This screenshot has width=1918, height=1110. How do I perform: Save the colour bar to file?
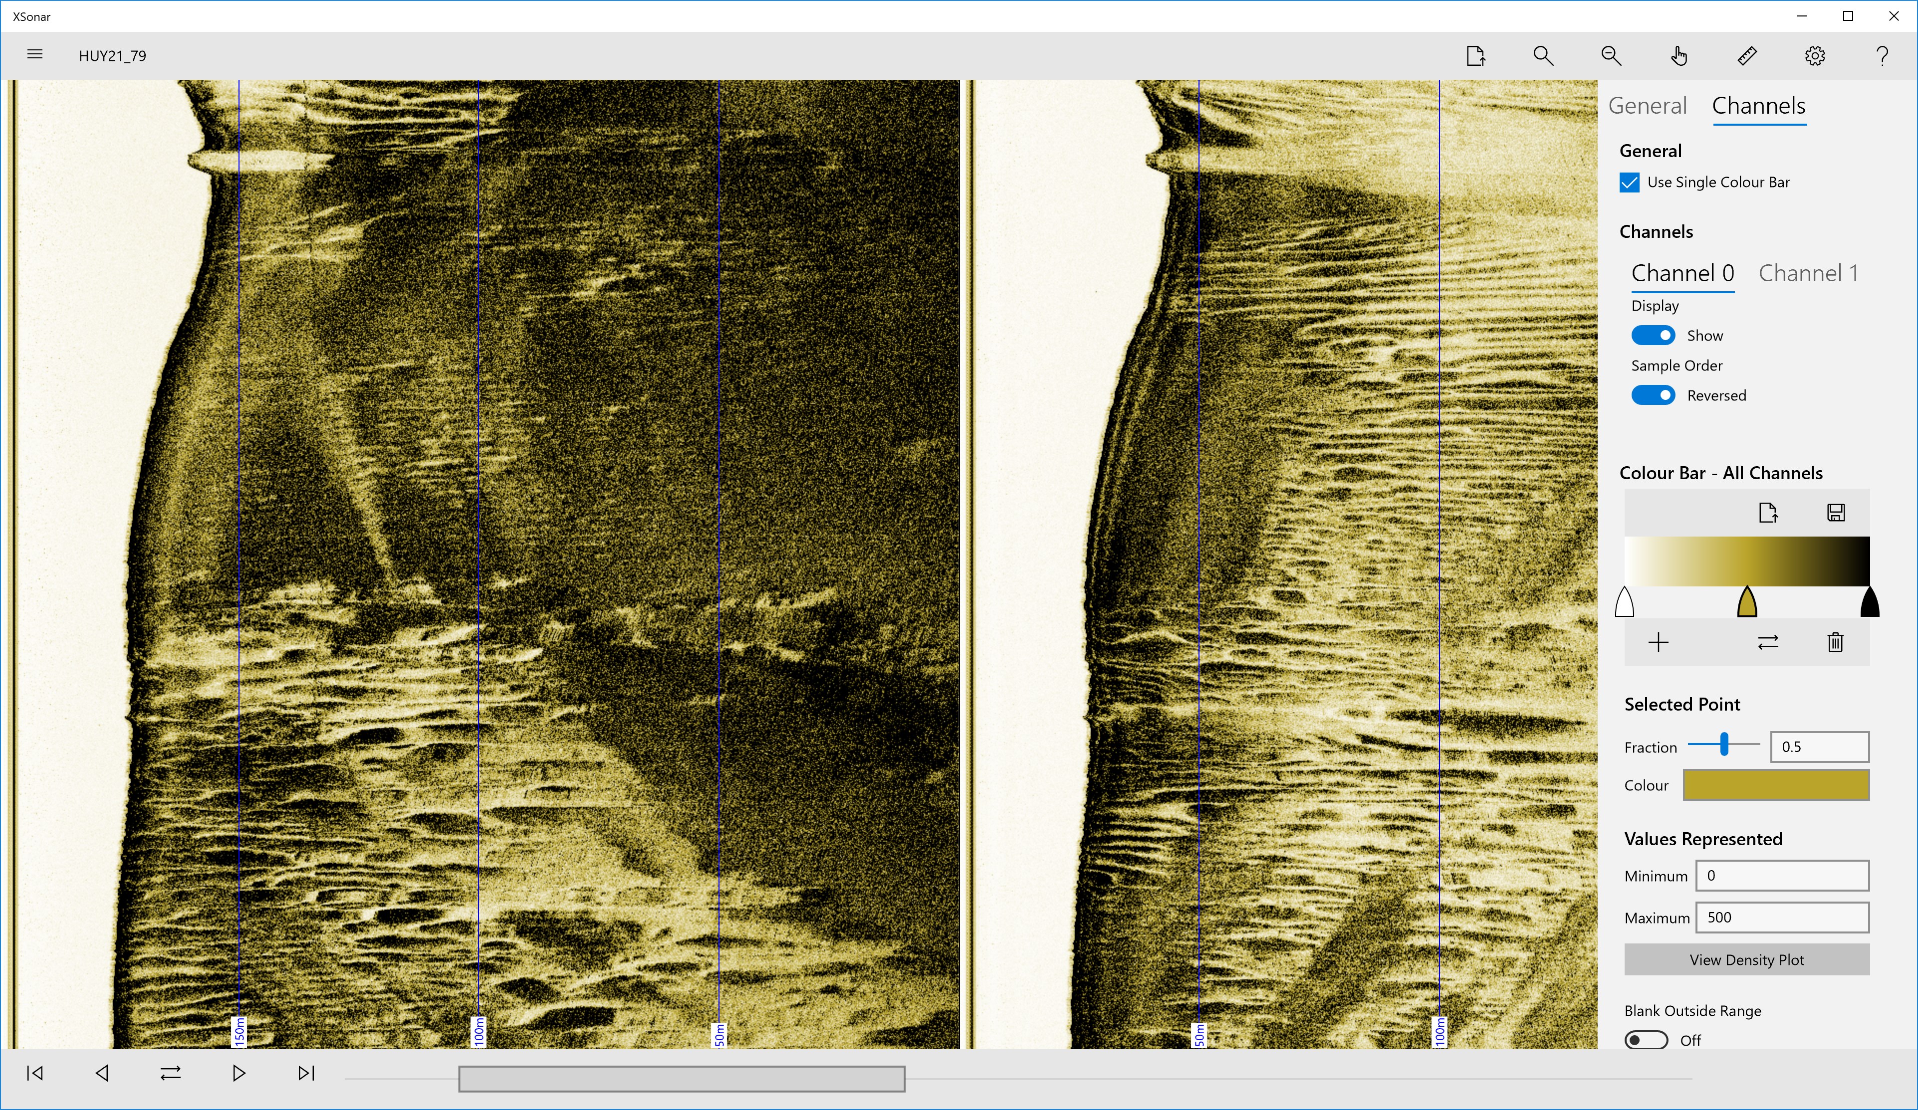(1836, 512)
